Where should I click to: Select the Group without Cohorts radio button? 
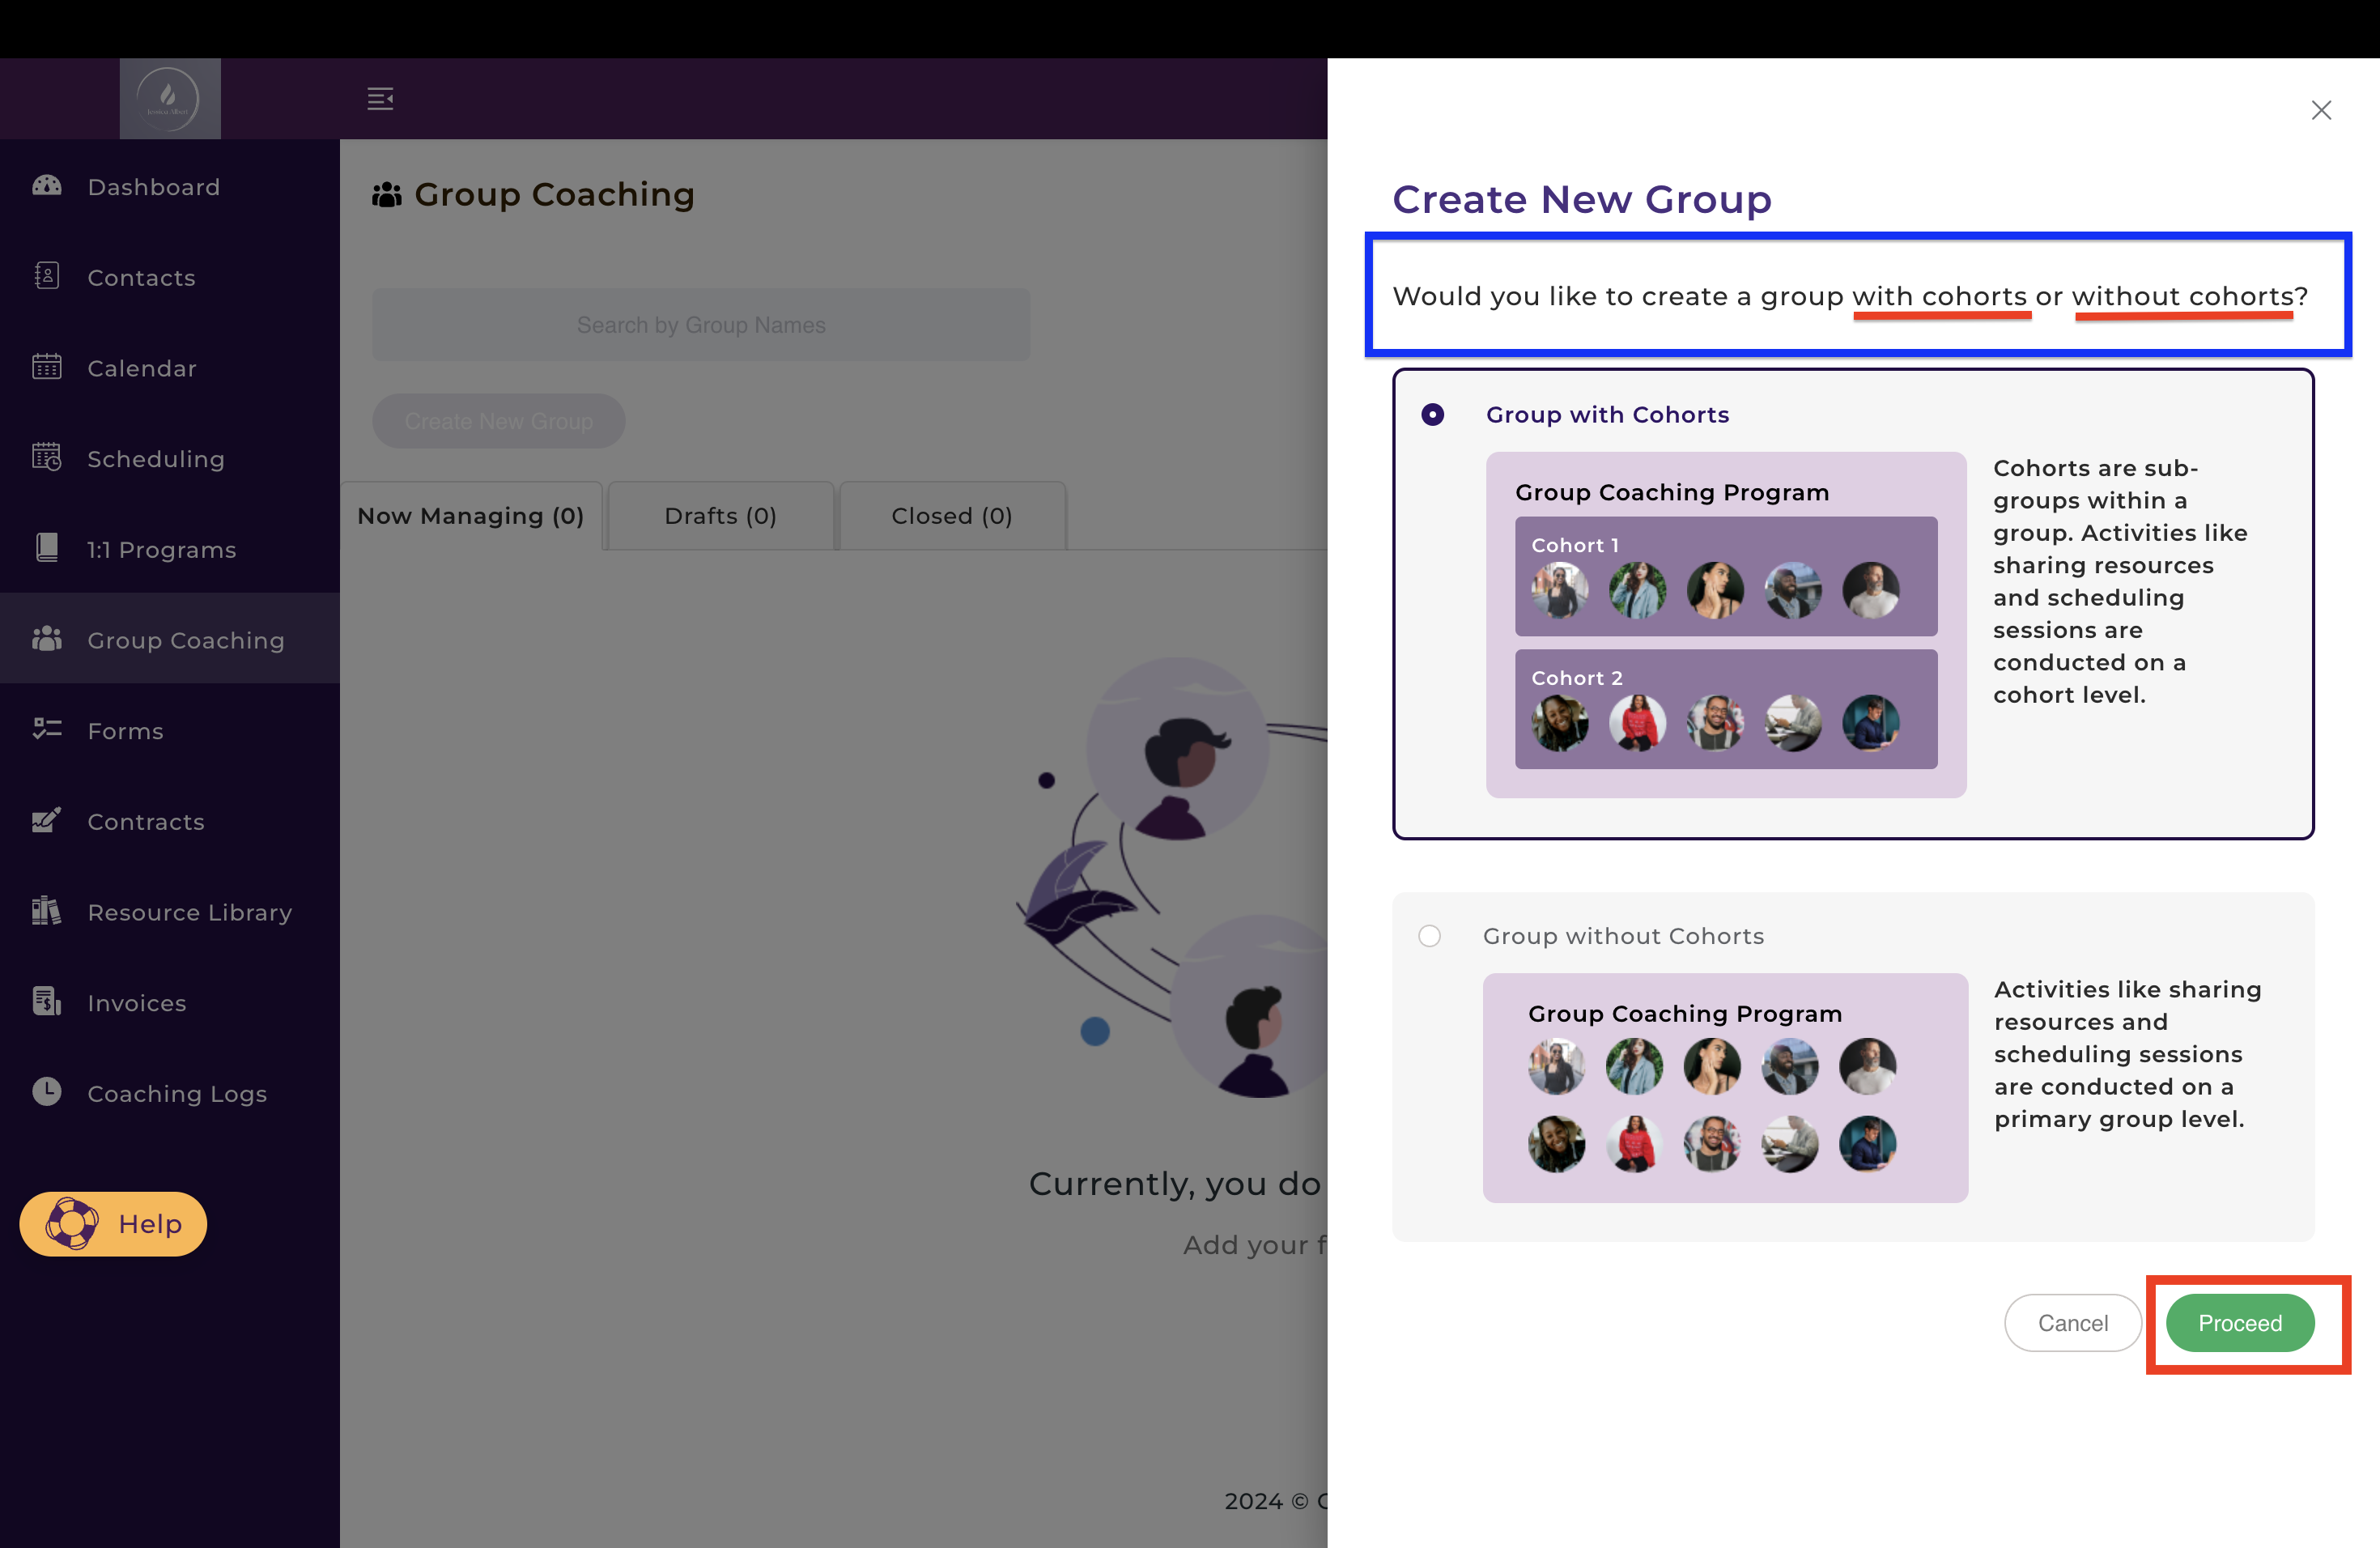(1430, 936)
